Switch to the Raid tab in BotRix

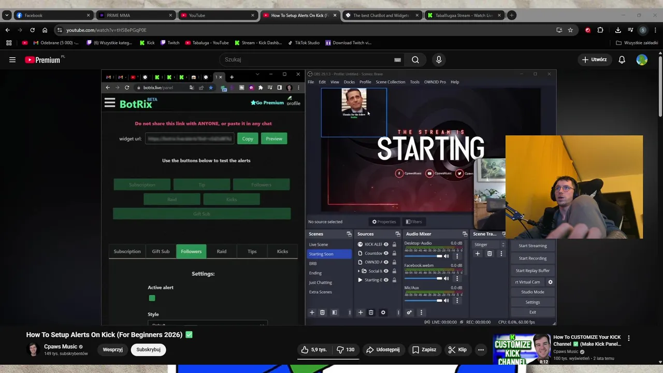tap(222, 251)
